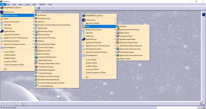Open the Part Design workbench icon
The height and width of the screenshot is (109, 206).
tap(36, 15)
